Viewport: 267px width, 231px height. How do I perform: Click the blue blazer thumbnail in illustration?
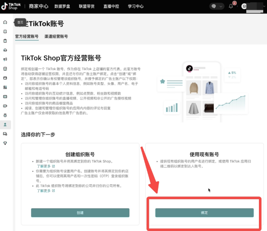[209, 88]
